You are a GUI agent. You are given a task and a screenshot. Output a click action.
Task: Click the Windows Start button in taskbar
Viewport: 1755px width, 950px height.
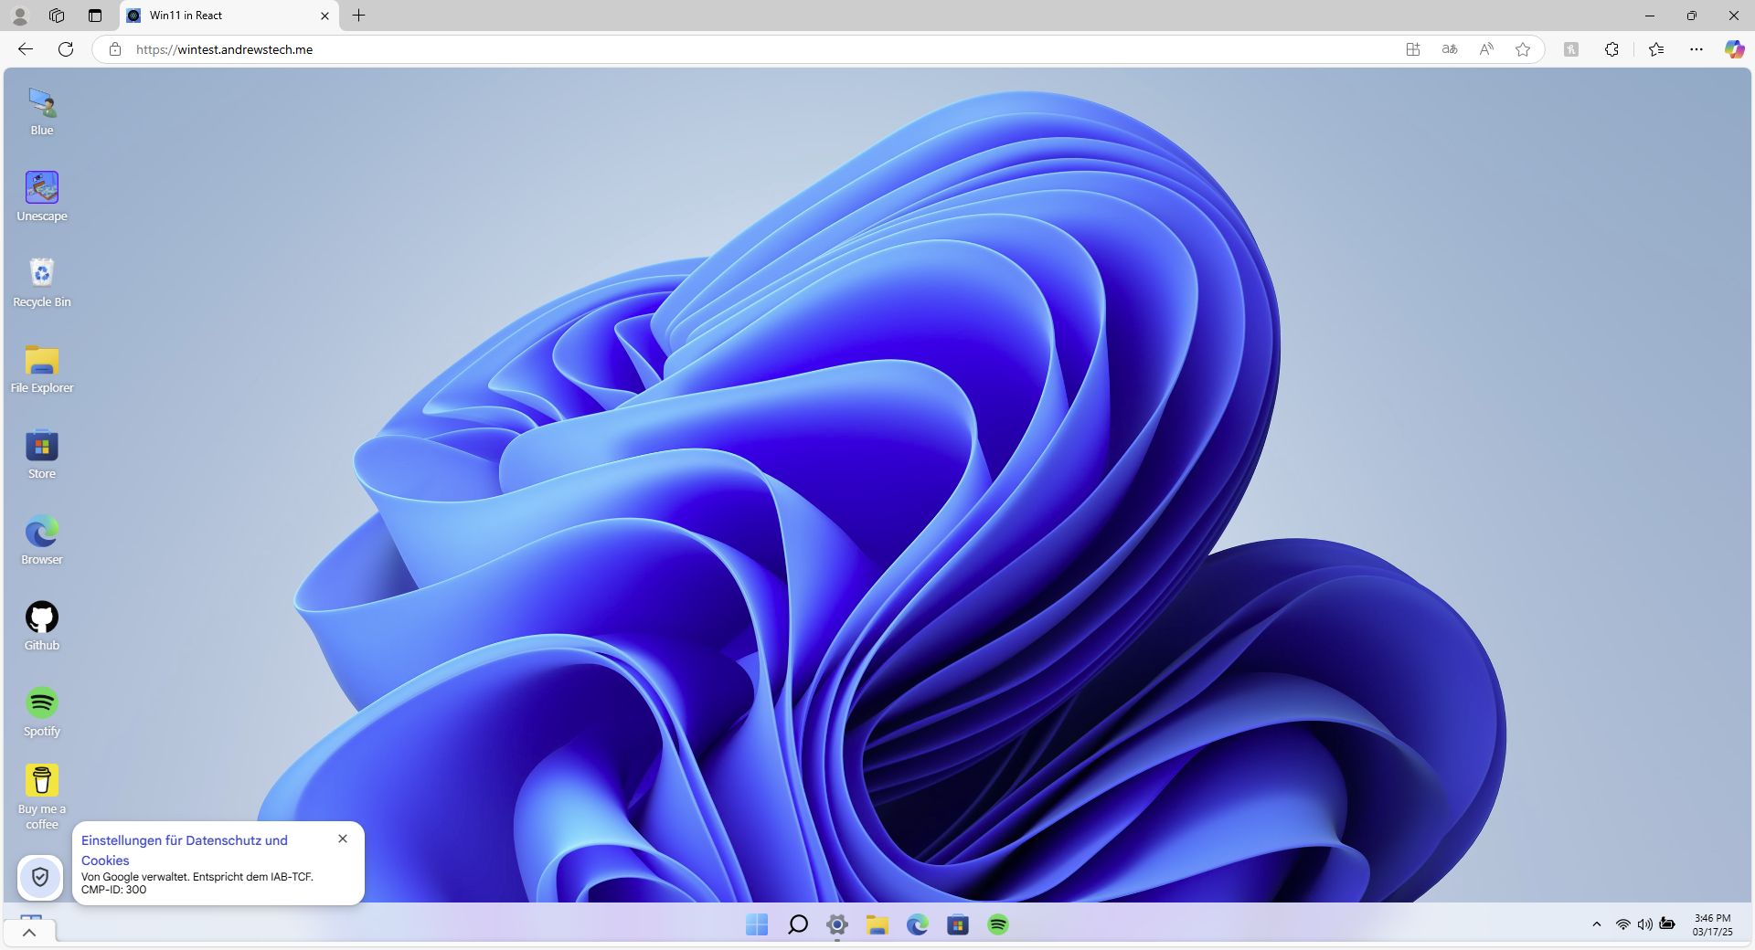click(757, 925)
